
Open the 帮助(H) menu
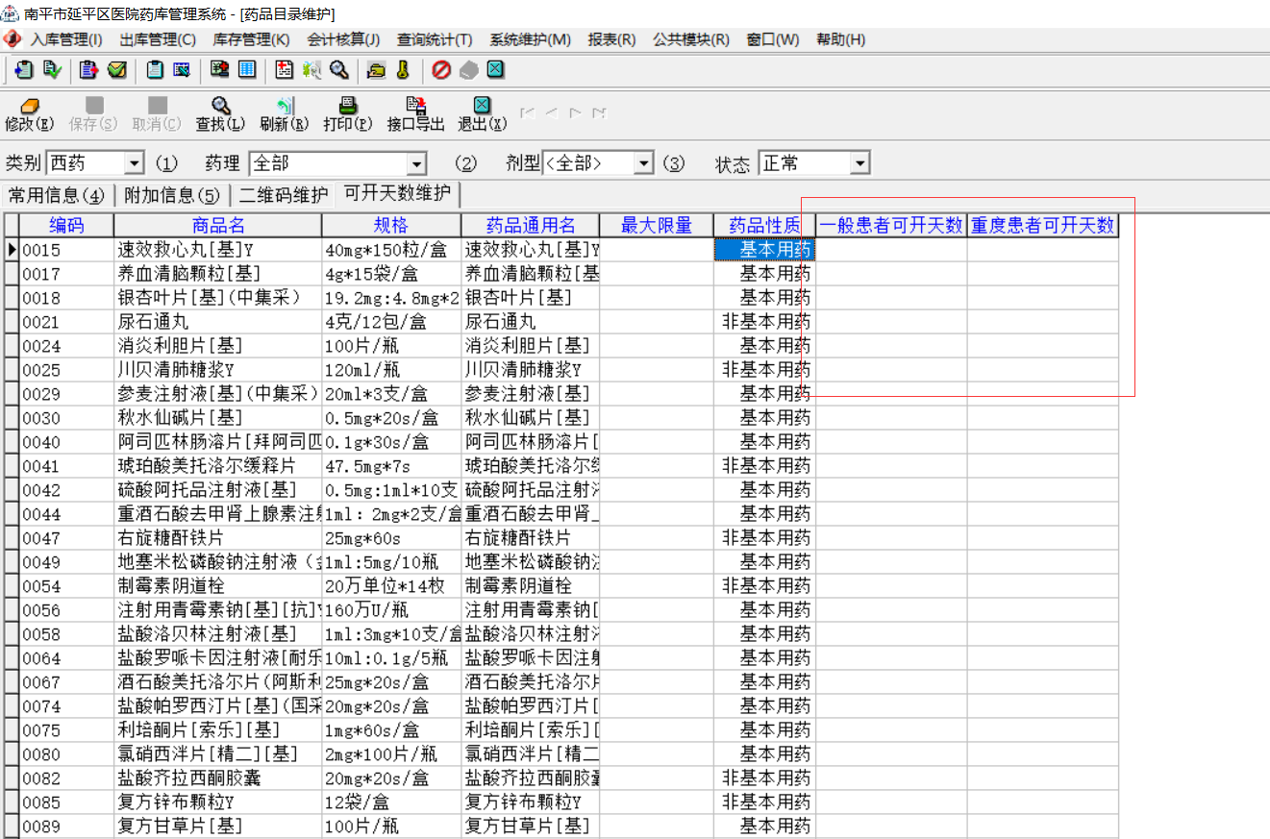point(840,39)
